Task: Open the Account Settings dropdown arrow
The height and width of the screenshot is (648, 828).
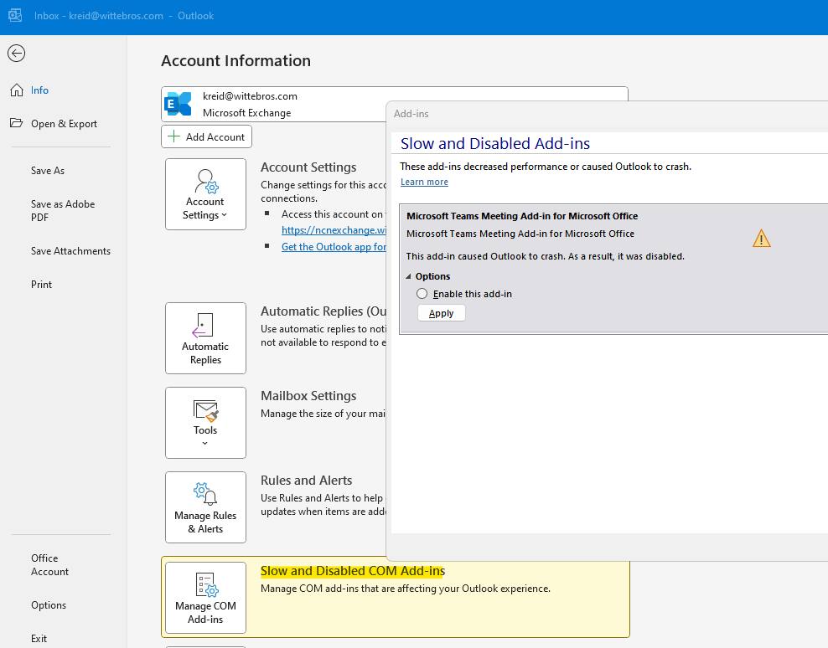Action: 224,215
